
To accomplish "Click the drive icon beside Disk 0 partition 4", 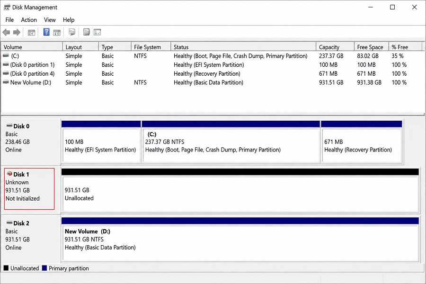I will pyautogui.click(x=6, y=73).
